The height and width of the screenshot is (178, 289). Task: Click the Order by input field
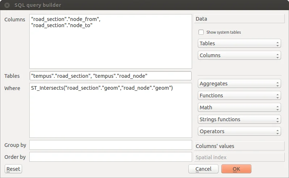110,157
